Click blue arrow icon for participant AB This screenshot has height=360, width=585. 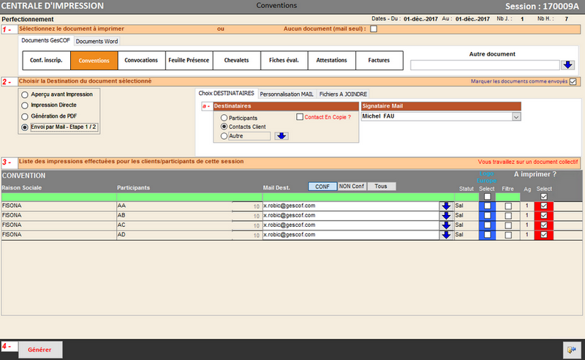click(x=445, y=216)
